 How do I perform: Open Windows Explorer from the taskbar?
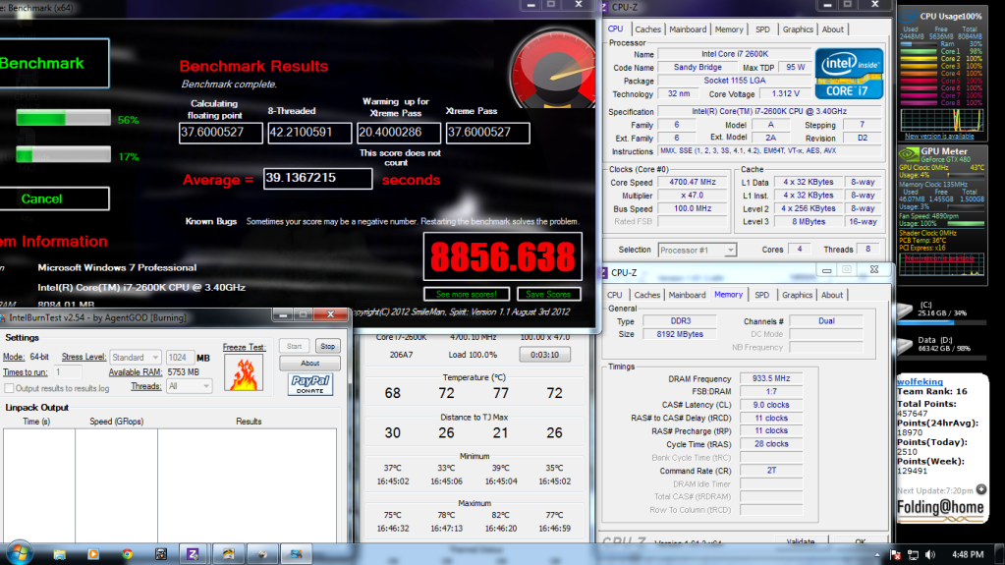click(59, 554)
